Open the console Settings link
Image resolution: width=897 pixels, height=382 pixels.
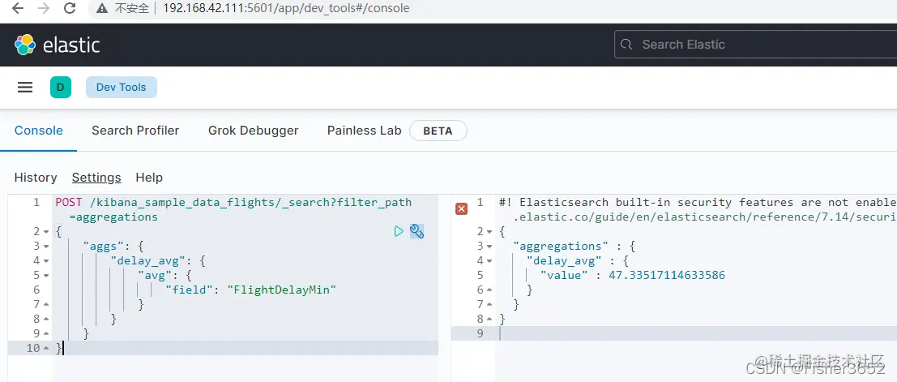(x=96, y=178)
